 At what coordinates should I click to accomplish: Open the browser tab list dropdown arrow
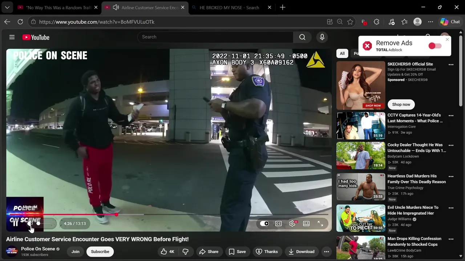point(7,7)
